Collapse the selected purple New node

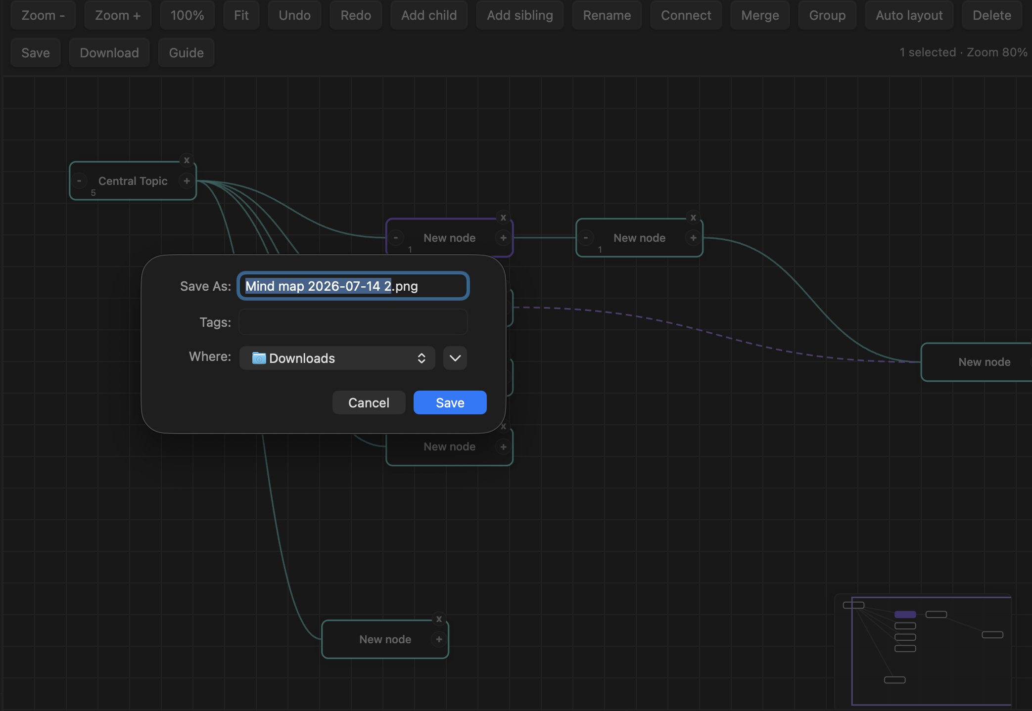(x=396, y=238)
